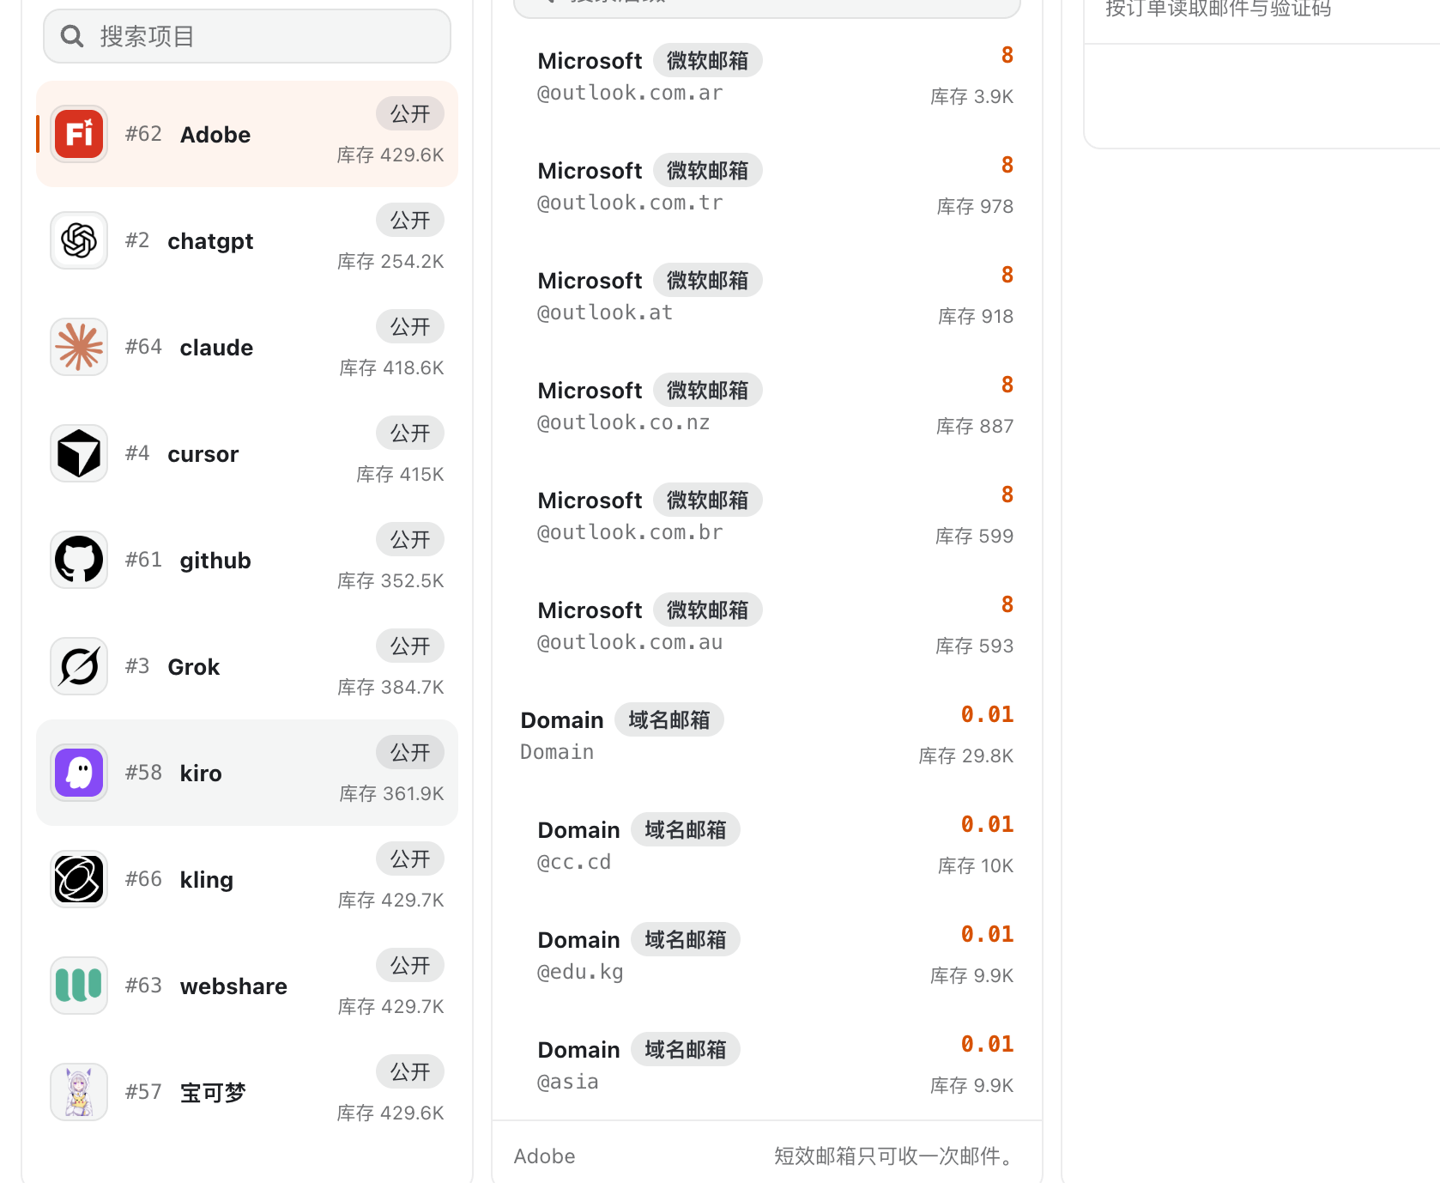Click price 0.01 for @edu.kg
This screenshot has width=1440, height=1183.
pos(987,934)
